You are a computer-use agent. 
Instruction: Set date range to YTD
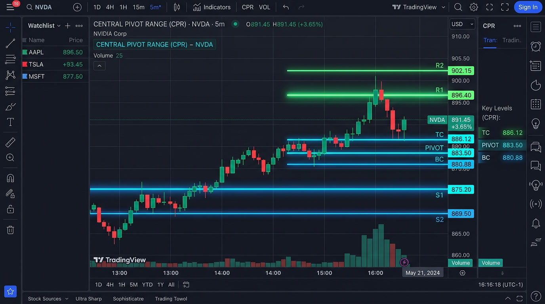point(147,285)
